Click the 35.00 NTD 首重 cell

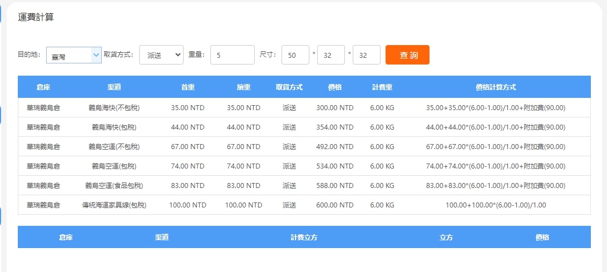pyautogui.click(x=187, y=108)
